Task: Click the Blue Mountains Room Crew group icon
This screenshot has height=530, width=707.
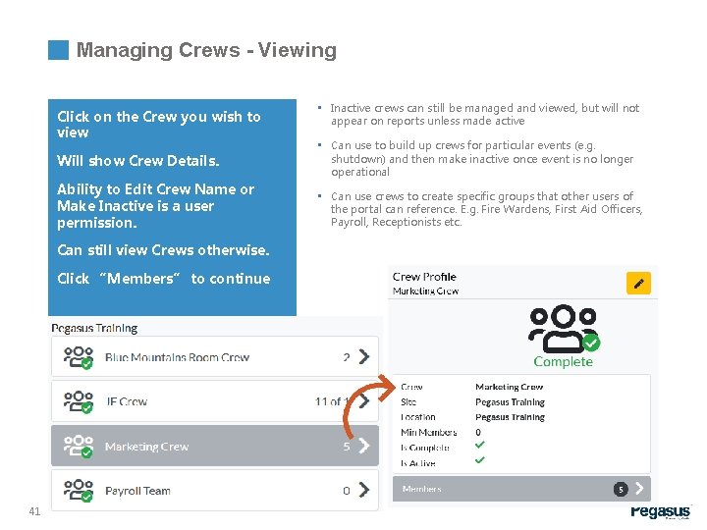Action: (x=78, y=358)
